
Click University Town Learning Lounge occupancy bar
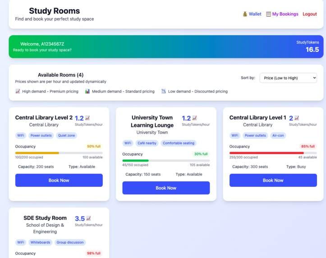point(166,161)
